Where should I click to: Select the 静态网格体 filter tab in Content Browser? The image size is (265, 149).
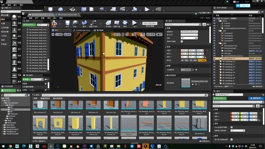[x=58, y=99]
